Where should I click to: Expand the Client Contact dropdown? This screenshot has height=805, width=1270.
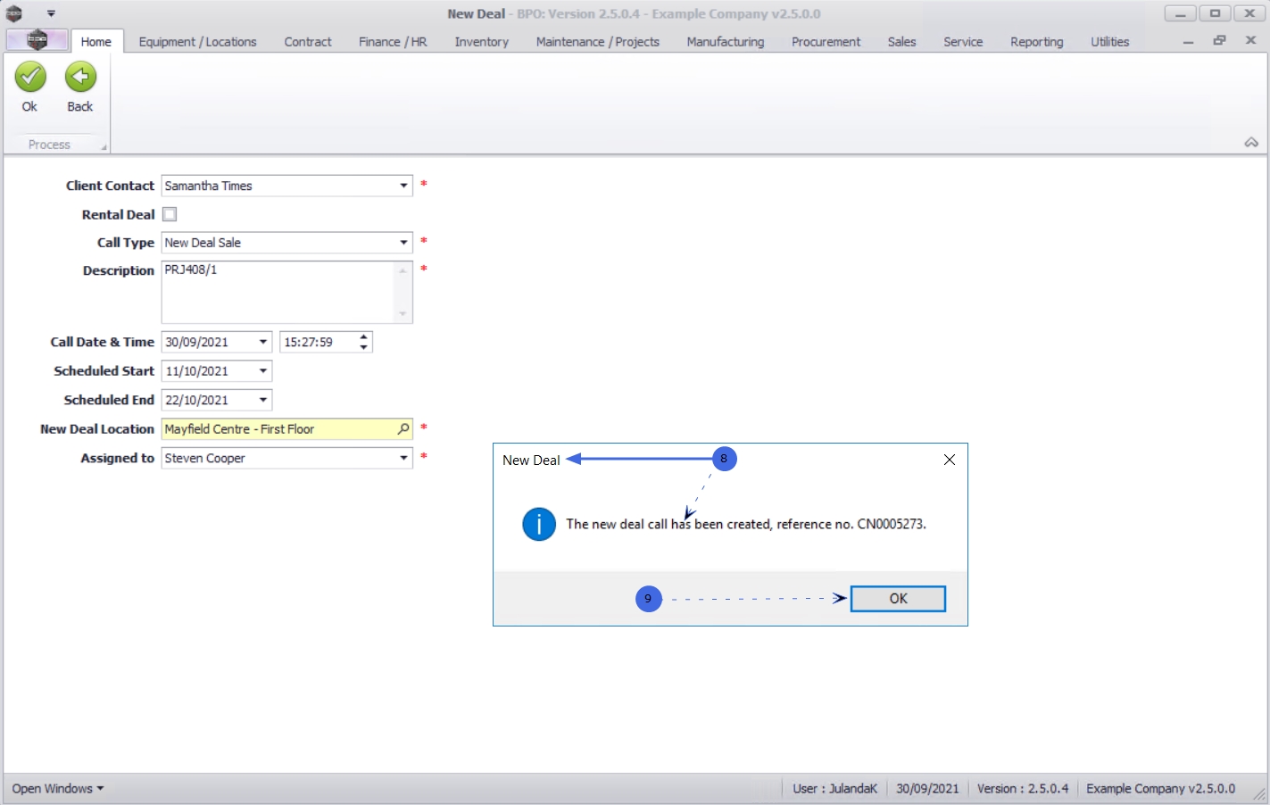pos(403,186)
